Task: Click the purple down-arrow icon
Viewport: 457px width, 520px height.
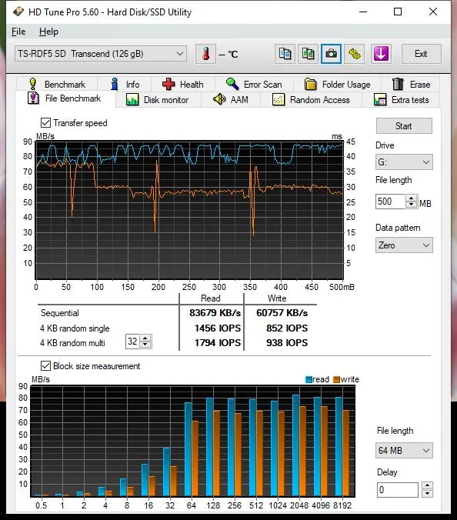Action: point(381,54)
